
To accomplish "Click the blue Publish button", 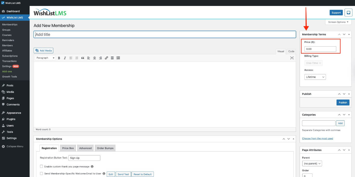I will 343,102.
